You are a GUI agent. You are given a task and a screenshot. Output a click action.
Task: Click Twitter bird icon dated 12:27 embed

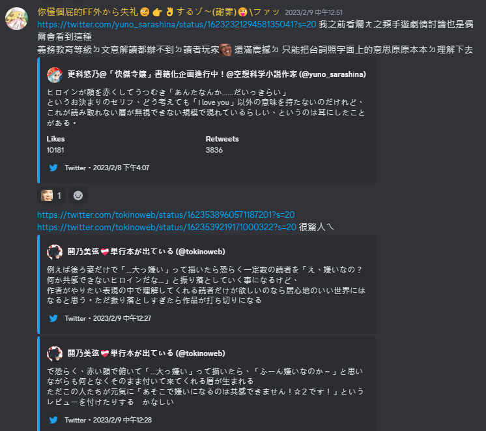53,318
